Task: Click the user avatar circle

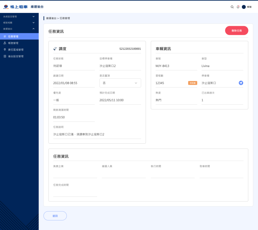Action: (x=244, y=7)
